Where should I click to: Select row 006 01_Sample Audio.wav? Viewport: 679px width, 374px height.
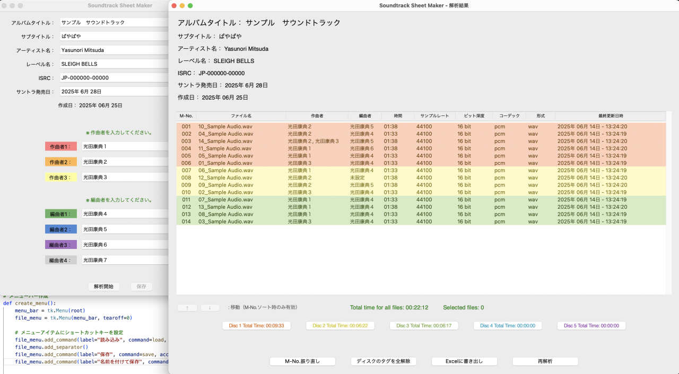tap(421, 163)
